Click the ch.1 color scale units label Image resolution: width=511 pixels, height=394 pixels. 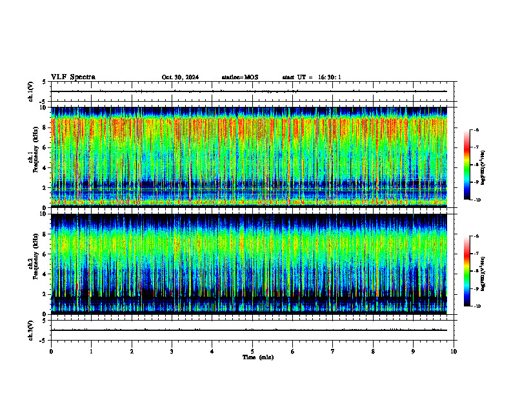tap(484, 168)
